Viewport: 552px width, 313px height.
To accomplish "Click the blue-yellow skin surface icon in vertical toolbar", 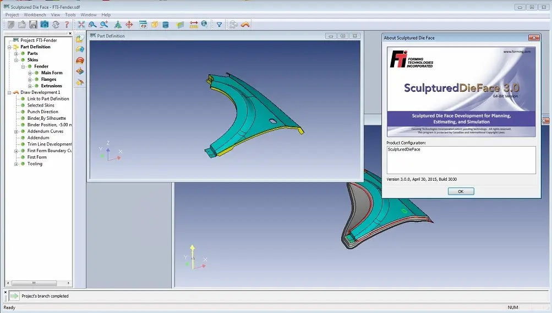I will pyautogui.click(x=80, y=49).
